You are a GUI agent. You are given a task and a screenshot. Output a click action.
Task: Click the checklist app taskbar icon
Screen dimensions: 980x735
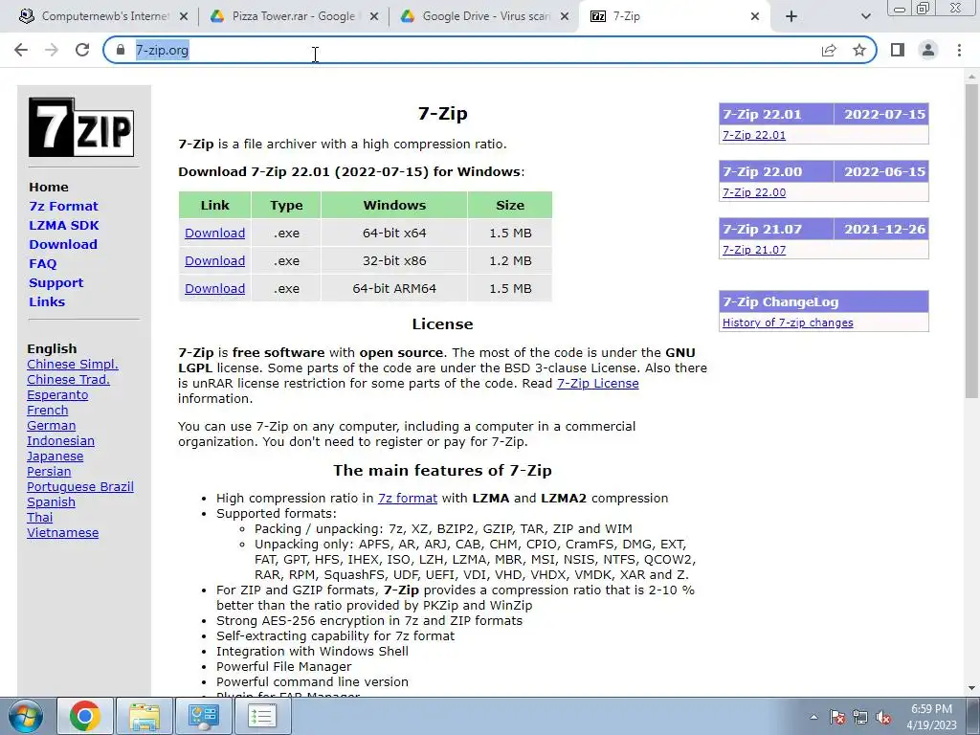(x=262, y=716)
